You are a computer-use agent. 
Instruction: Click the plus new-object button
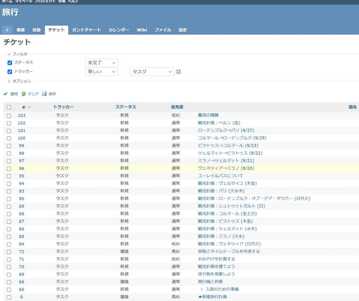click(x=7, y=30)
